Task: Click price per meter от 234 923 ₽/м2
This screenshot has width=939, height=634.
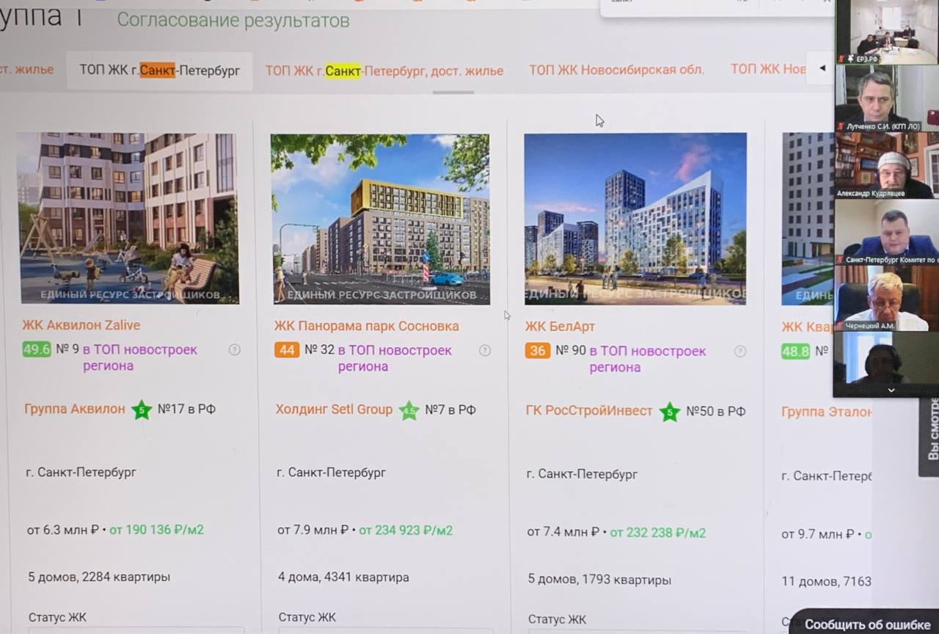Action: [x=406, y=530]
